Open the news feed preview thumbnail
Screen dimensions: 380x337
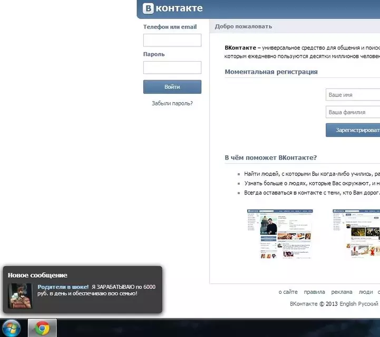(356, 234)
